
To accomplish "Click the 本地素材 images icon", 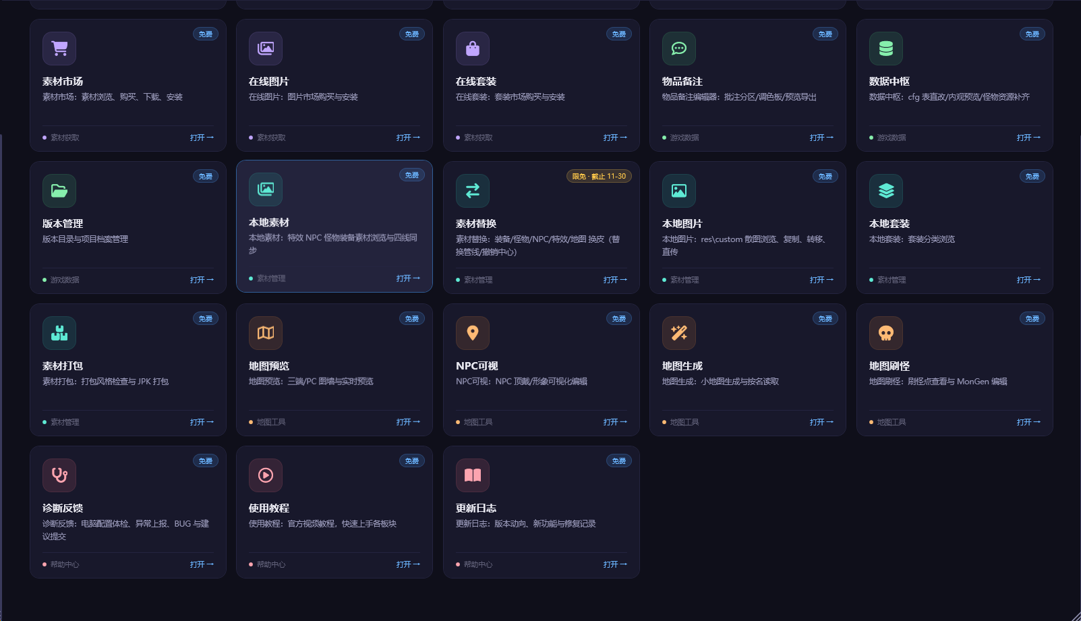I will point(266,189).
